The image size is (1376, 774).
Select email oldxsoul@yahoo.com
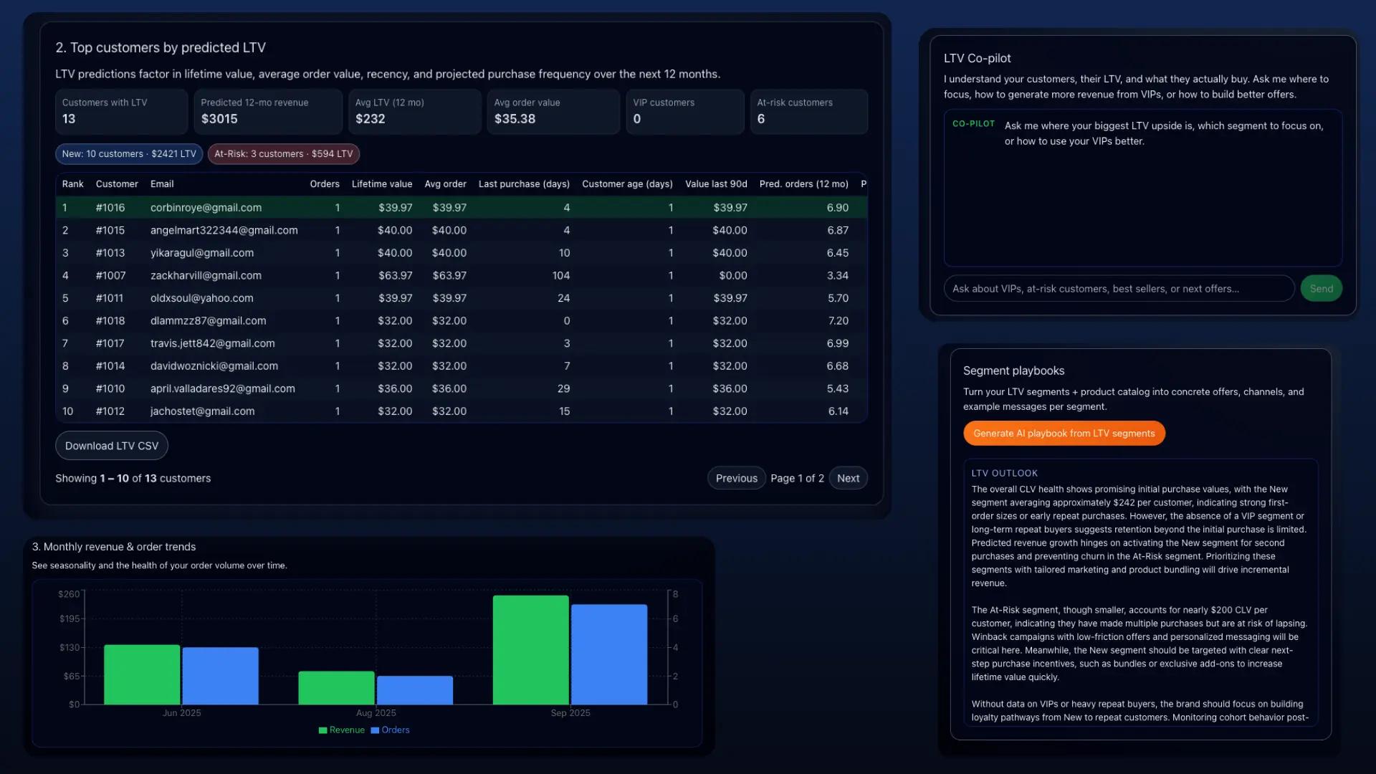tap(201, 298)
